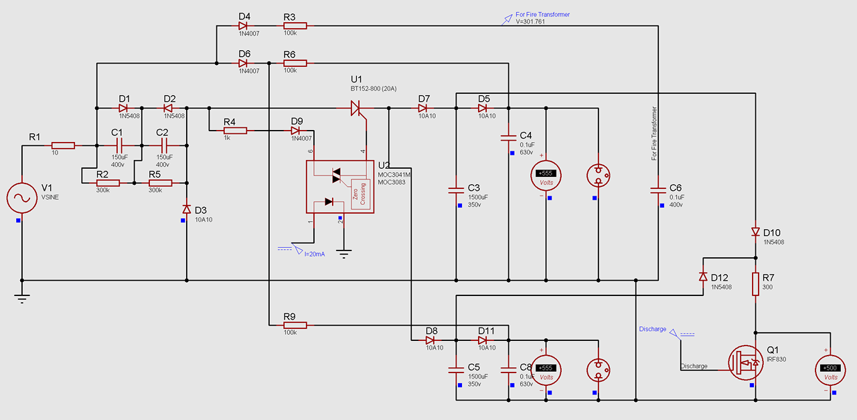
Task: Click the IRF830 part label
Action: click(776, 360)
